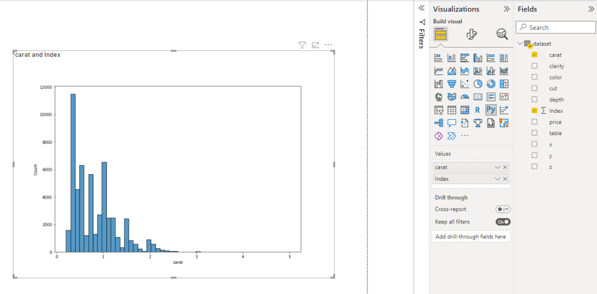The image size is (597, 294).
Task: Insert a waterfall chart visual
Action: point(439,83)
